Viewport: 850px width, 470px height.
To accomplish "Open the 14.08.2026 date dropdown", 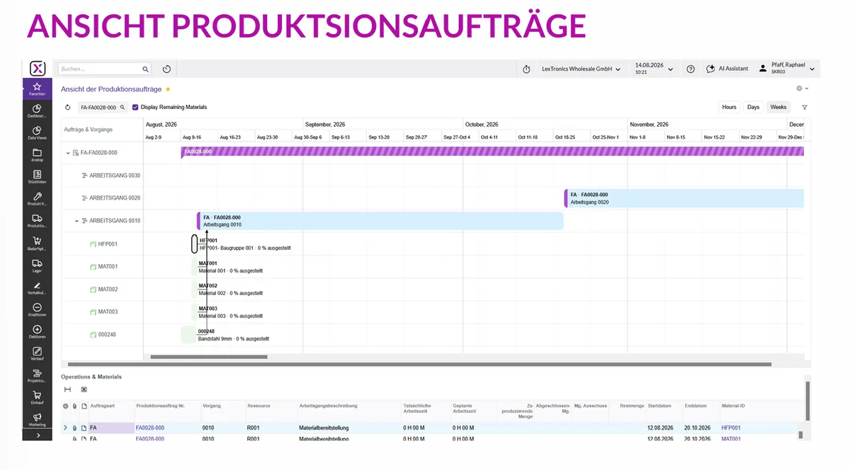I will (x=654, y=69).
